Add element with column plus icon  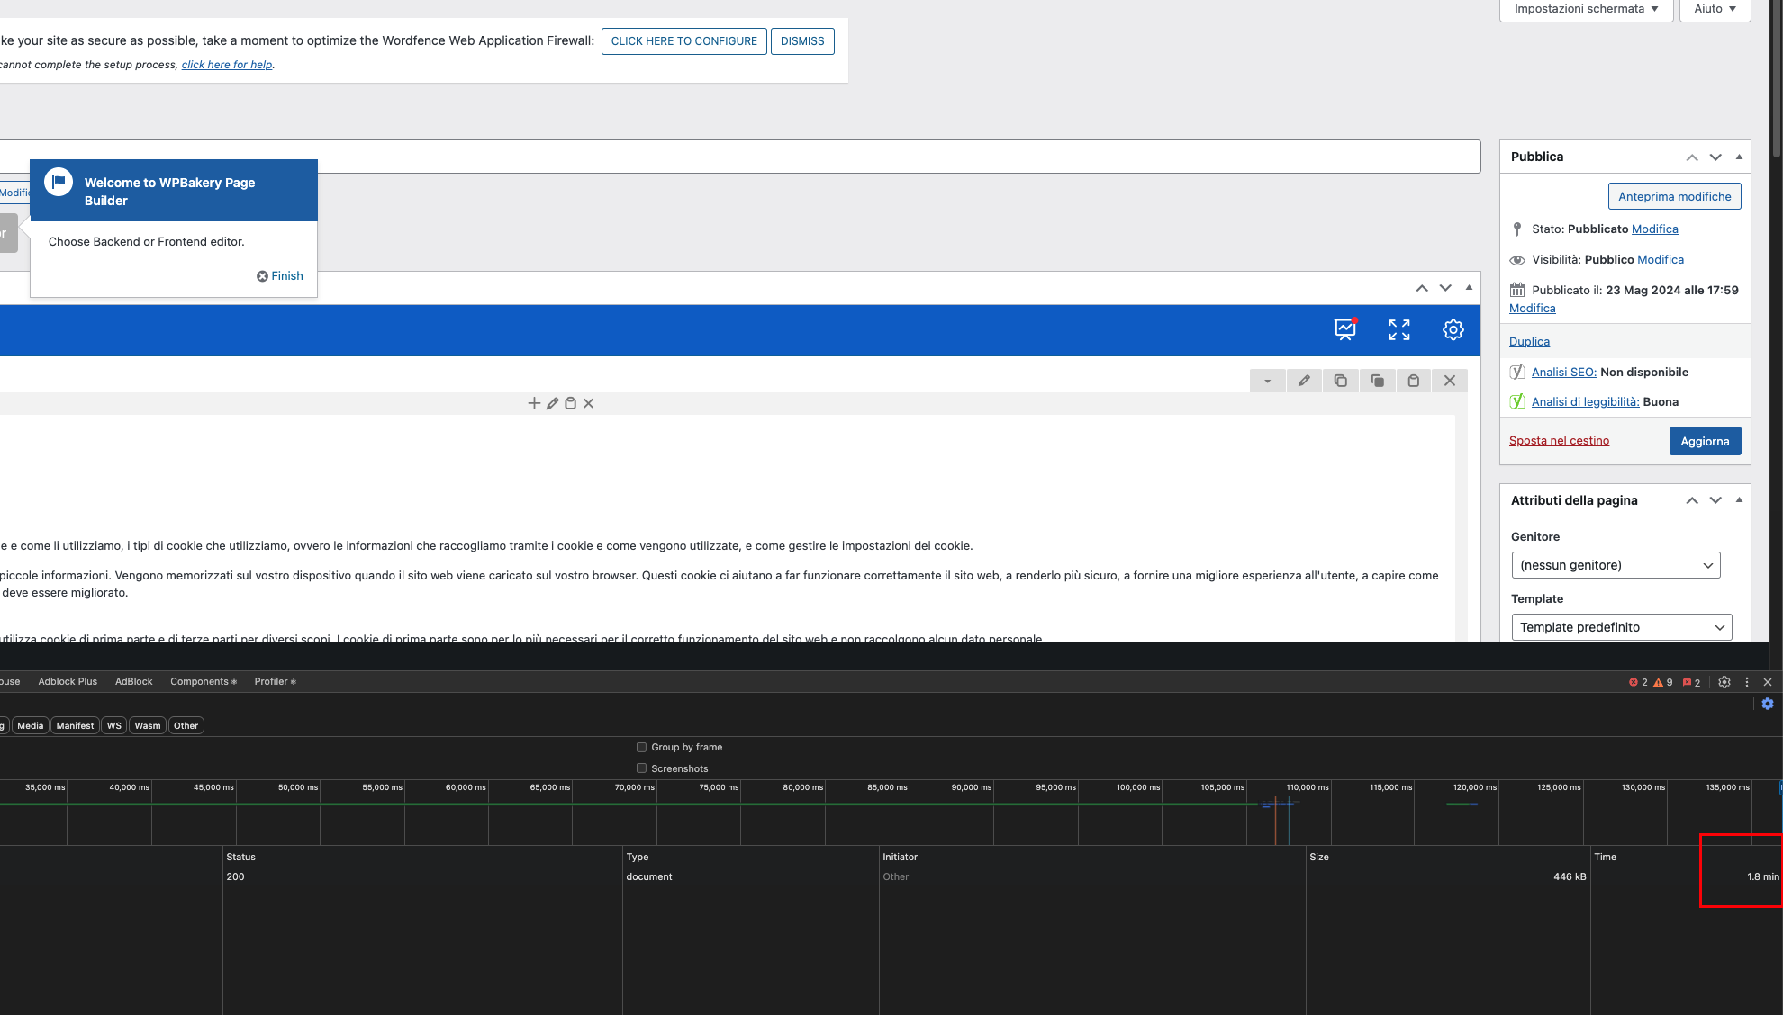point(534,403)
